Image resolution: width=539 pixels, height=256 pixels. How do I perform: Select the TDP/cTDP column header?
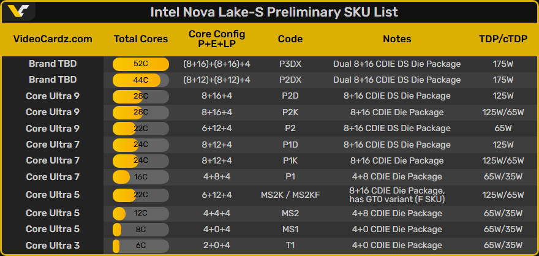(503, 39)
